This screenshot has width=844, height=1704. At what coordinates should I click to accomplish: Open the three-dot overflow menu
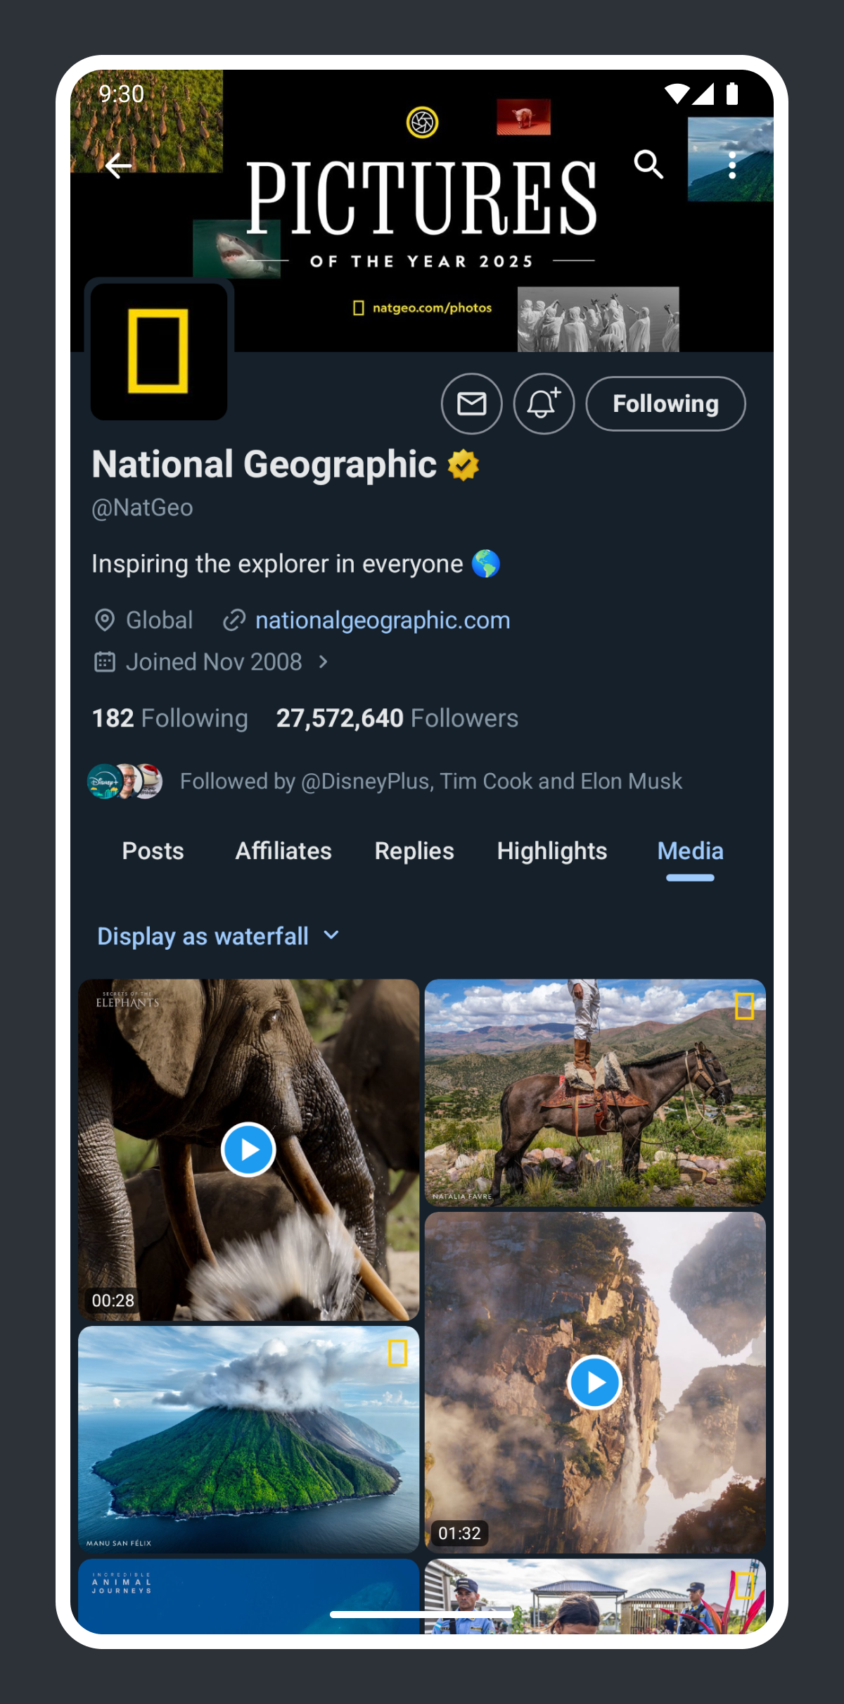pos(732,165)
